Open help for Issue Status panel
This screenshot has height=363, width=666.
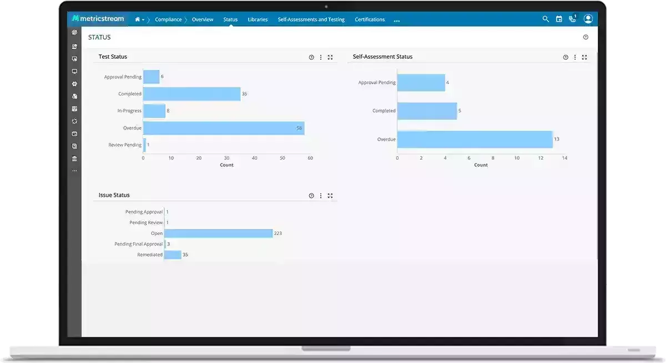[311, 196]
